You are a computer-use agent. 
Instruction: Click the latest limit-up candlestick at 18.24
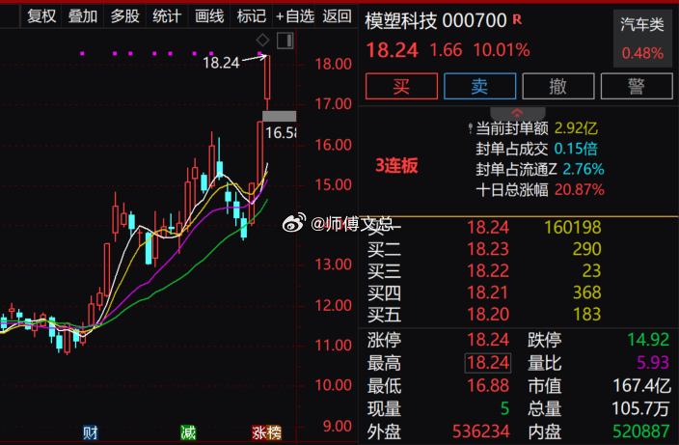tap(267, 82)
